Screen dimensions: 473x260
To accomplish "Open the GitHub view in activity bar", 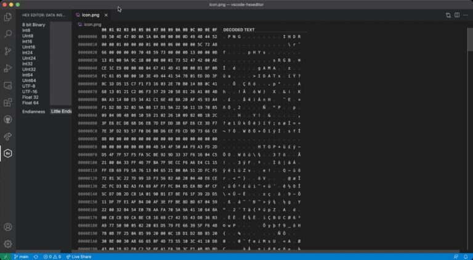I will (8, 120).
